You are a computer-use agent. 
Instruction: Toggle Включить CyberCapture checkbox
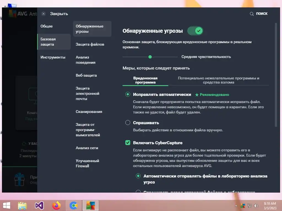click(x=128, y=143)
